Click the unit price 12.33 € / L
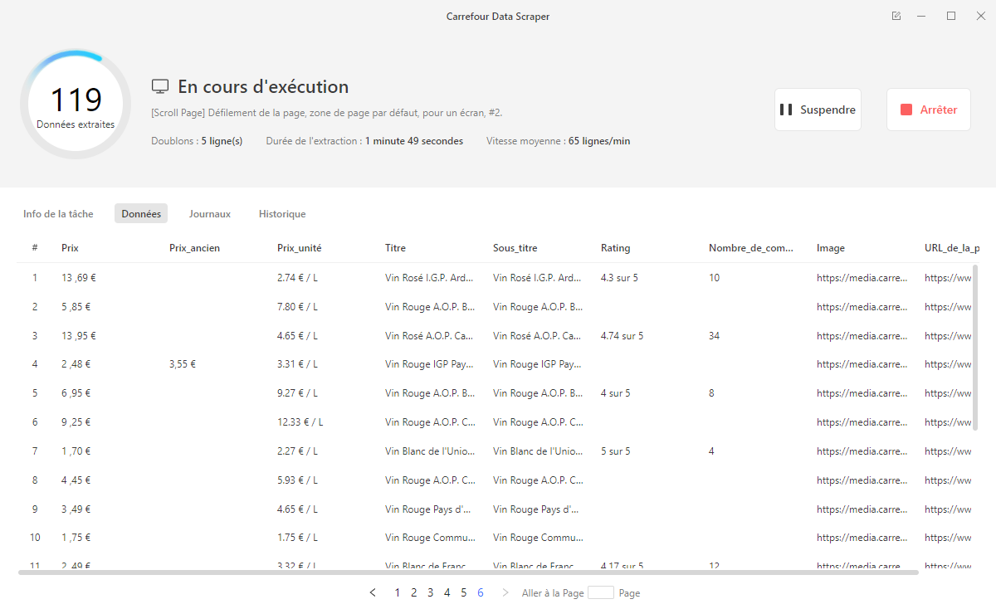Image resolution: width=996 pixels, height=609 pixels. coord(300,422)
